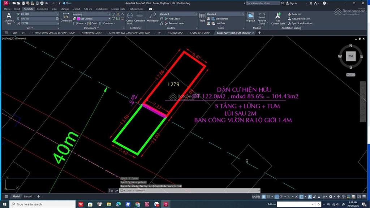Click the navigation bar on right edge
Viewport: 370px width, 208px height.
coord(362,101)
